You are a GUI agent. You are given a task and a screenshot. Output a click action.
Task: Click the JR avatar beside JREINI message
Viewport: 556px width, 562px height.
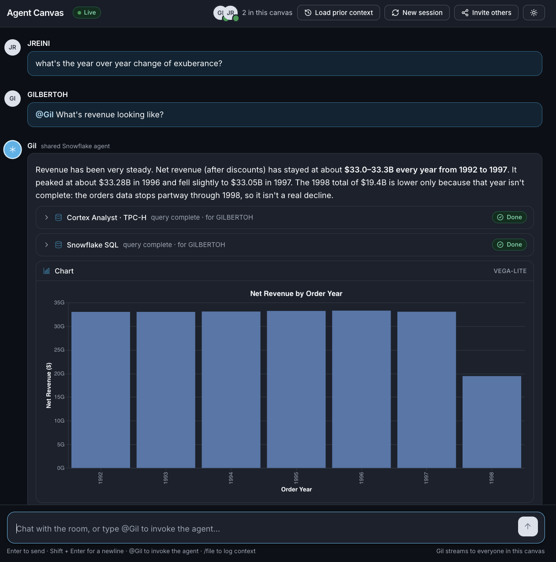click(x=13, y=47)
